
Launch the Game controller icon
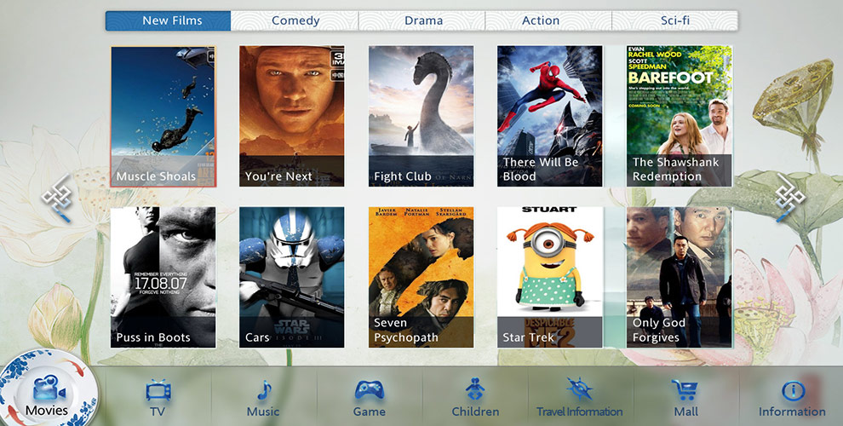click(369, 391)
